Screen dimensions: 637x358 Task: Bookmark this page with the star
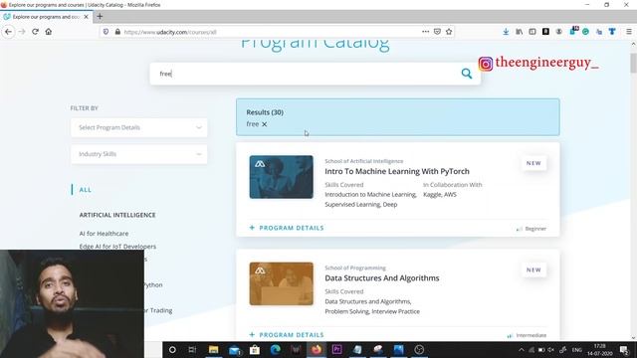pos(449,32)
